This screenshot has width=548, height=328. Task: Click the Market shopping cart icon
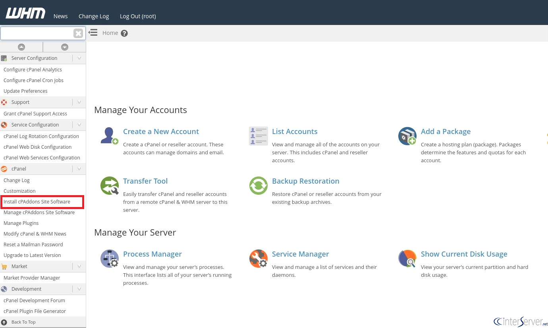click(4, 267)
